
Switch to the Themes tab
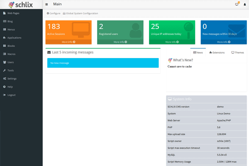(237, 53)
